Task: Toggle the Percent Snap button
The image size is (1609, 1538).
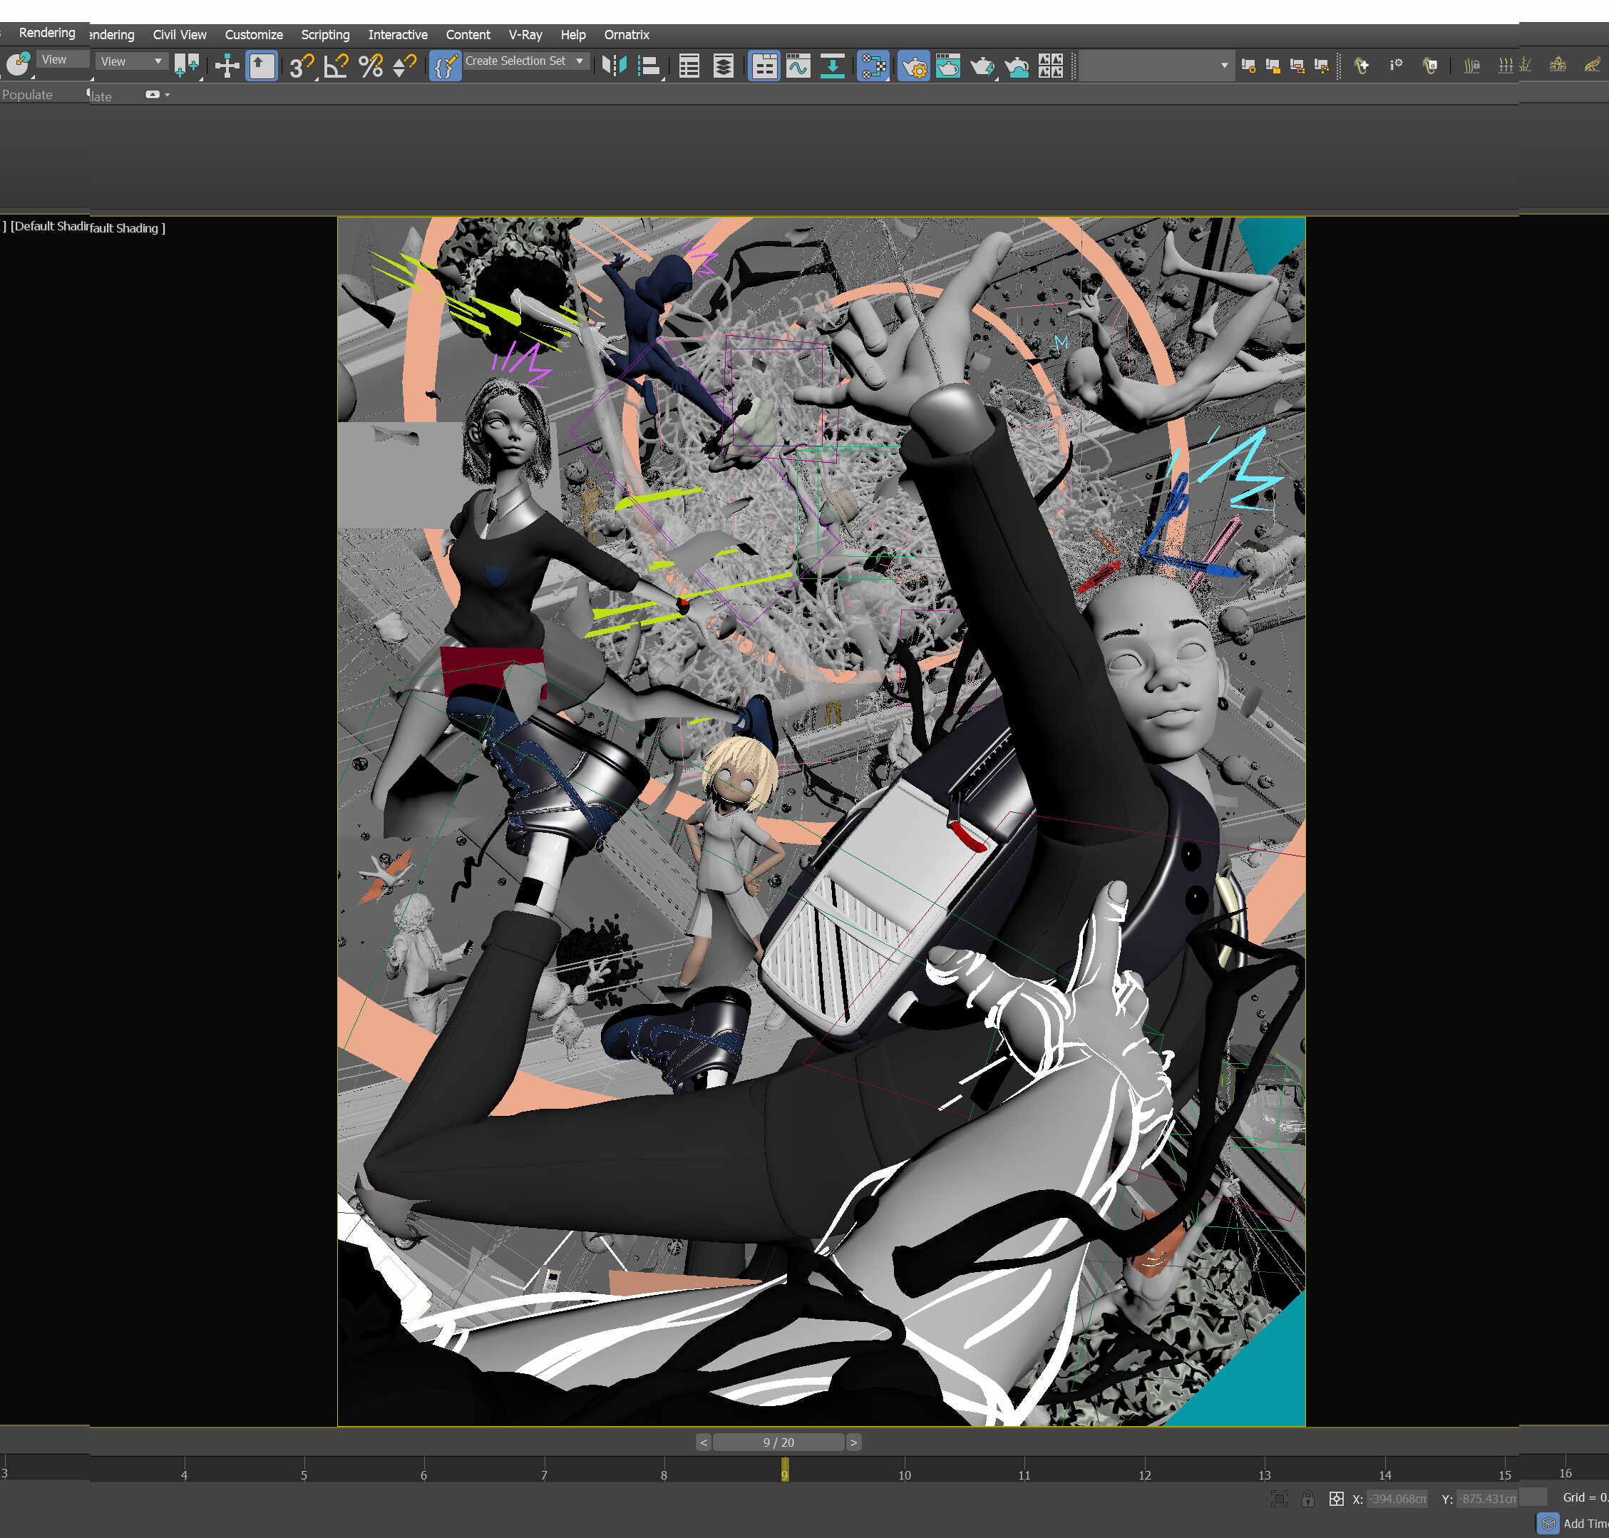Action: click(x=371, y=66)
